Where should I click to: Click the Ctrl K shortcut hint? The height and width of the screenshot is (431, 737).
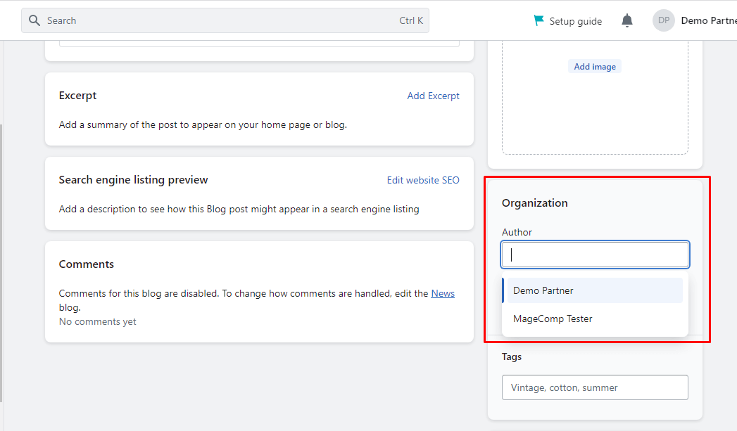coord(411,20)
